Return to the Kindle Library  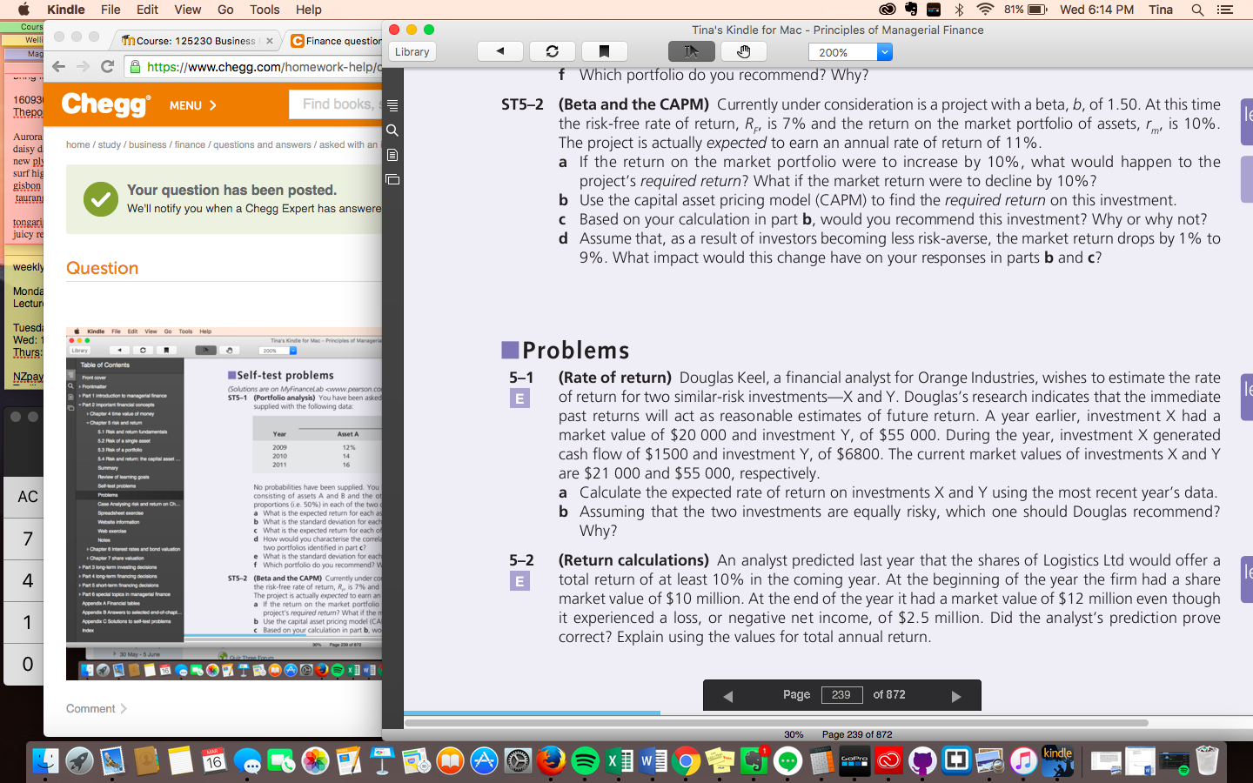click(412, 51)
